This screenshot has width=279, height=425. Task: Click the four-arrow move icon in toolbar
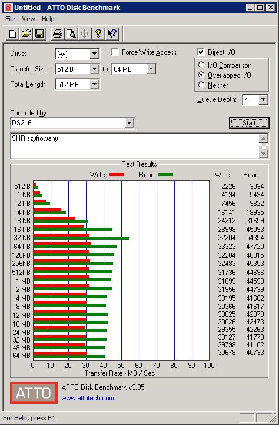click(x=85, y=34)
